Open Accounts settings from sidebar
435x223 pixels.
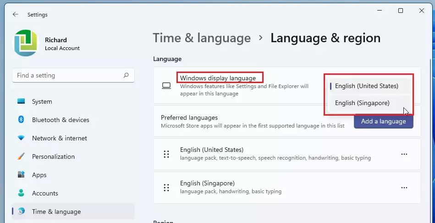pyautogui.click(x=73, y=193)
